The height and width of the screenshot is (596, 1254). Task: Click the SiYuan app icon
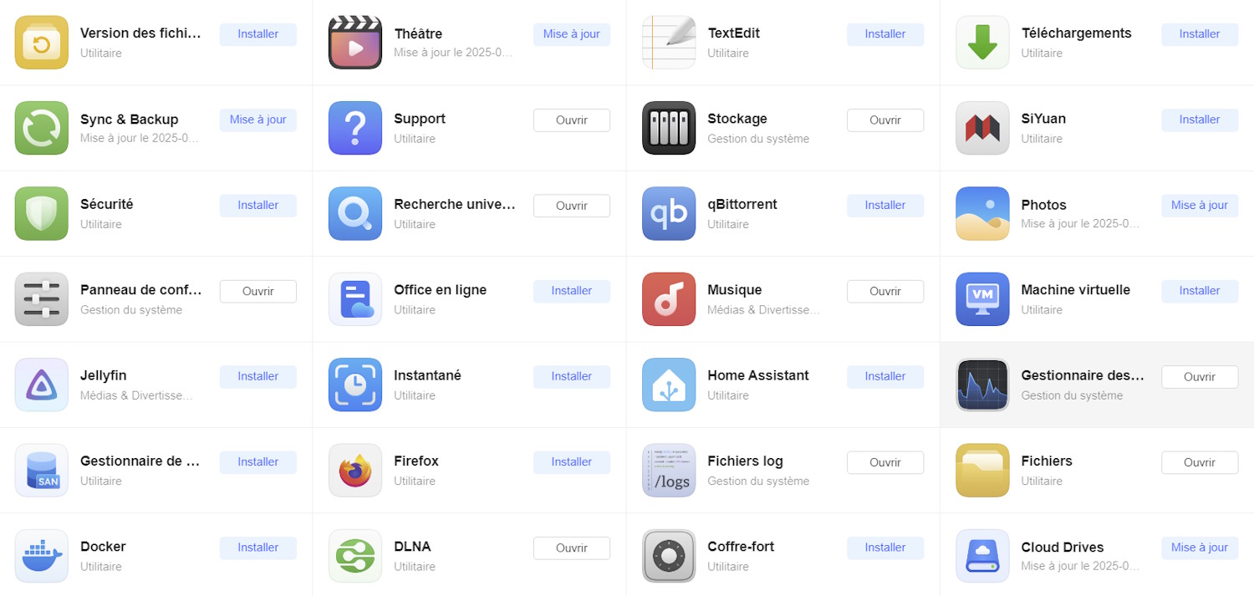982,128
